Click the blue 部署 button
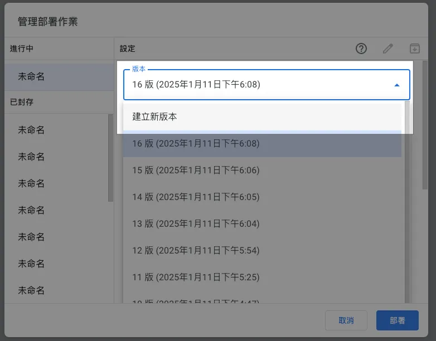The height and width of the screenshot is (341, 436). pos(397,320)
